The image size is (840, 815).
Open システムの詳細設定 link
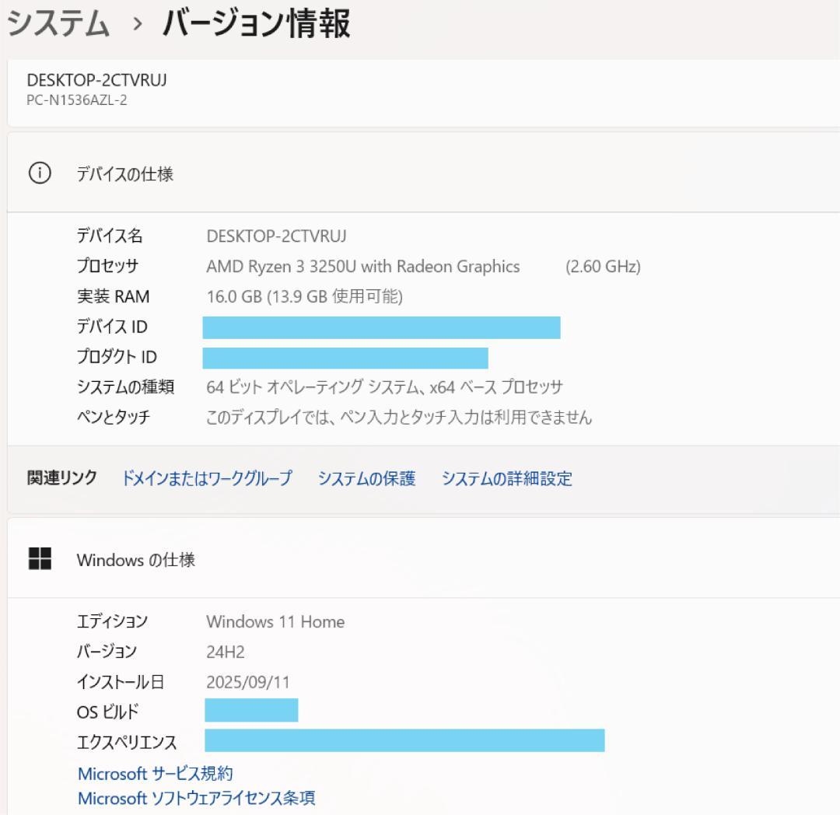click(507, 477)
